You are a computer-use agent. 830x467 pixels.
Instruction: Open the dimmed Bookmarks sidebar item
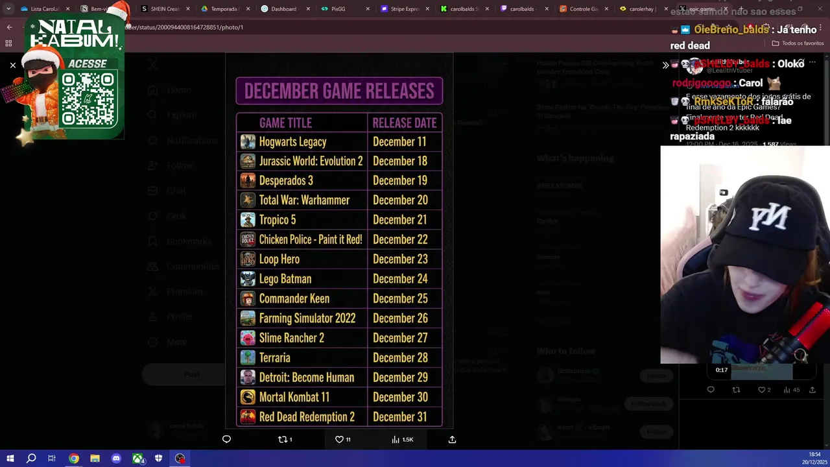click(180, 241)
